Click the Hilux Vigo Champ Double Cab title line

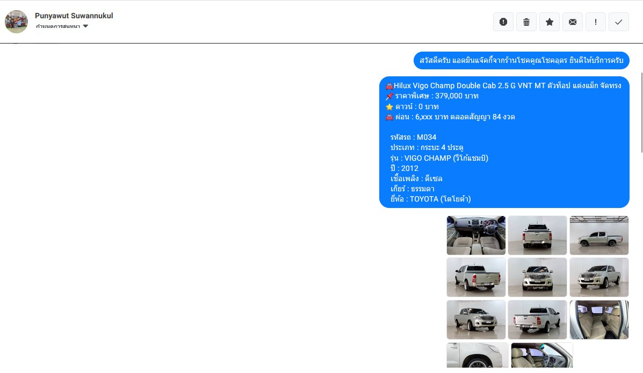pyautogui.click(x=503, y=86)
